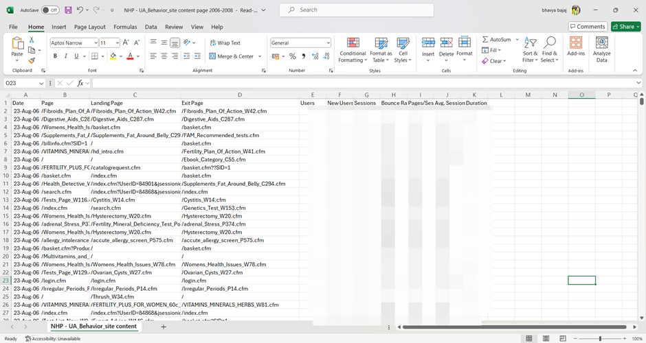Click the Save icon in title bar

coord(68,10)
